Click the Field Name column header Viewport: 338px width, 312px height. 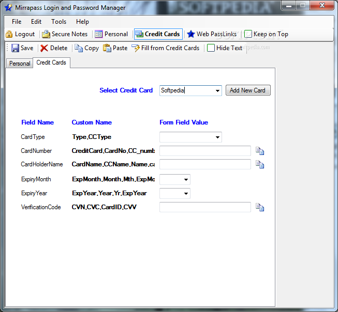point(37,122)
